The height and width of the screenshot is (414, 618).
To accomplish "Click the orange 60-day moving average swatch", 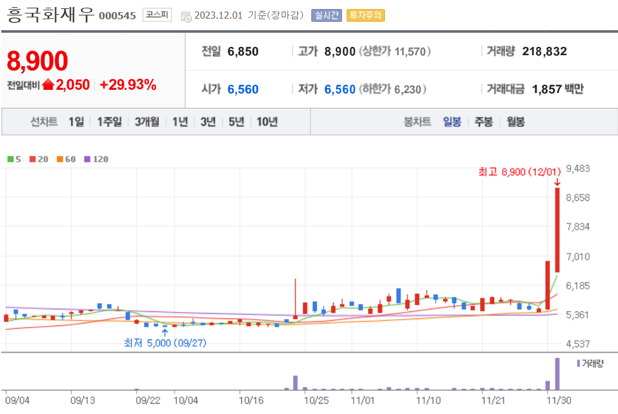I will [60, 159].
